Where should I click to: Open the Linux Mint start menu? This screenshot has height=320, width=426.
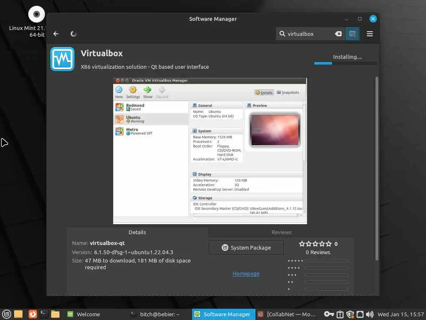pos(7,314)
